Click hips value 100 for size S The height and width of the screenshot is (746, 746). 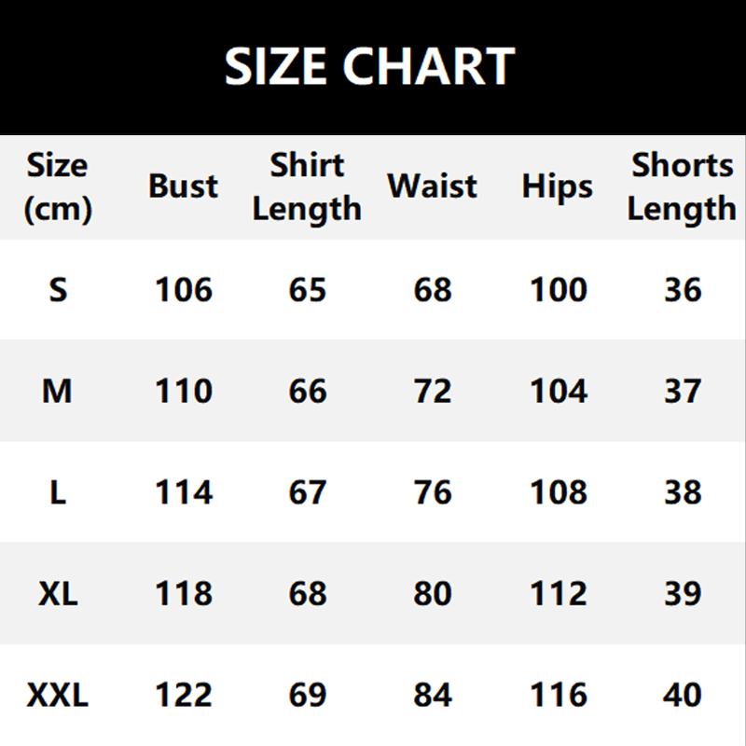coord(559,290)
